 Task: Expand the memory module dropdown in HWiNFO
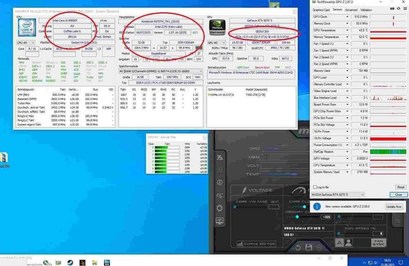pos(161,71)
